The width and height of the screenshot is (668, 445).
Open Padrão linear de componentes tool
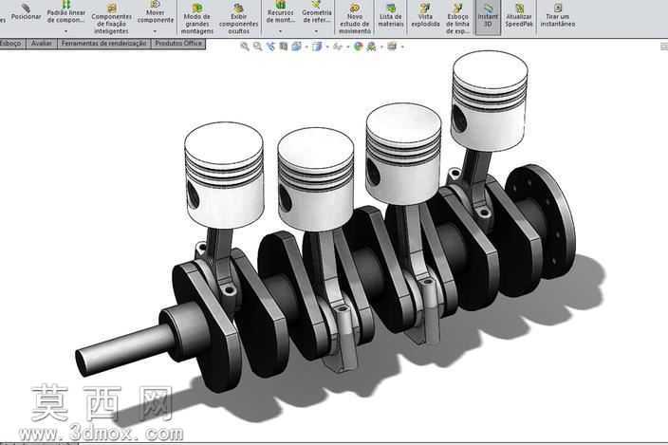pos(66,12)
